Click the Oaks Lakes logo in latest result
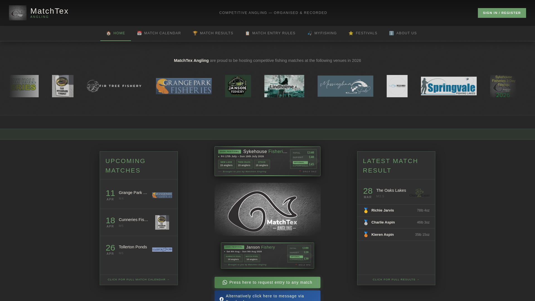 point(419,193)
